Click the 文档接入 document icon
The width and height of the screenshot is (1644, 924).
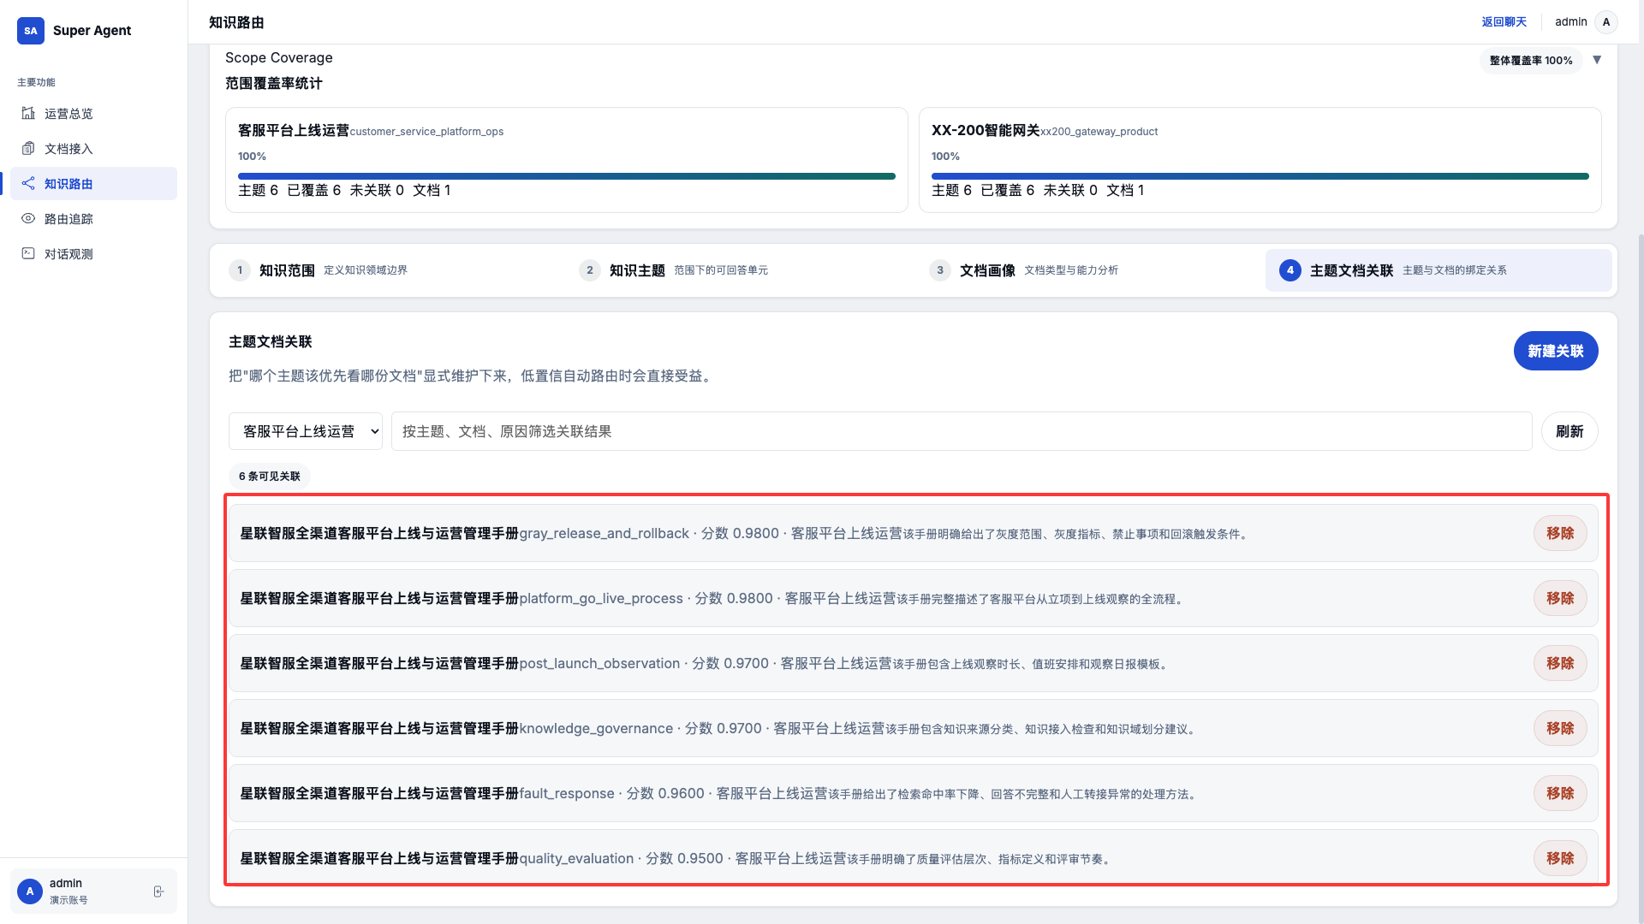[28, 148]
